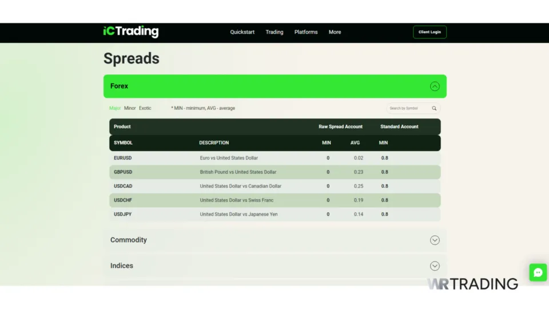The image size is (549, 309).
Task: Expand the Commodity section
Action: pyautogui.click(x=435, y=240)
